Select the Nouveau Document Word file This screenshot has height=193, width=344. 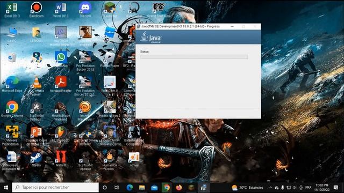[x=12, y=161]
